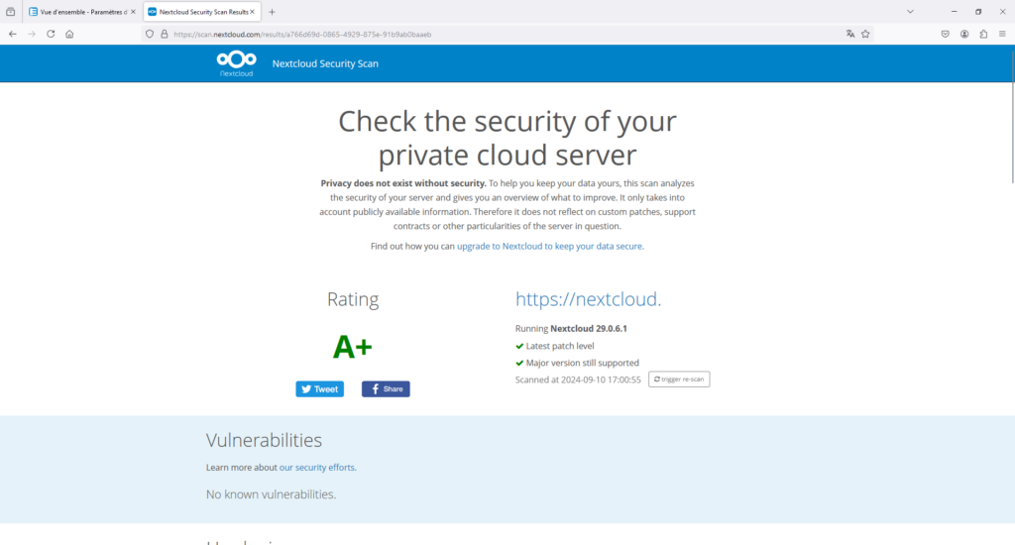
Task: Click the Tweet button
Action: (320, 389)
